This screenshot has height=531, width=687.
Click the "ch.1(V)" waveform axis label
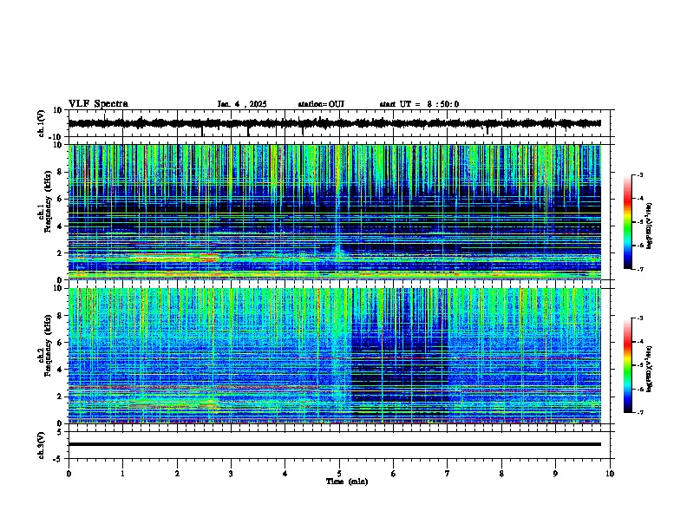click(x=42, y=123)
